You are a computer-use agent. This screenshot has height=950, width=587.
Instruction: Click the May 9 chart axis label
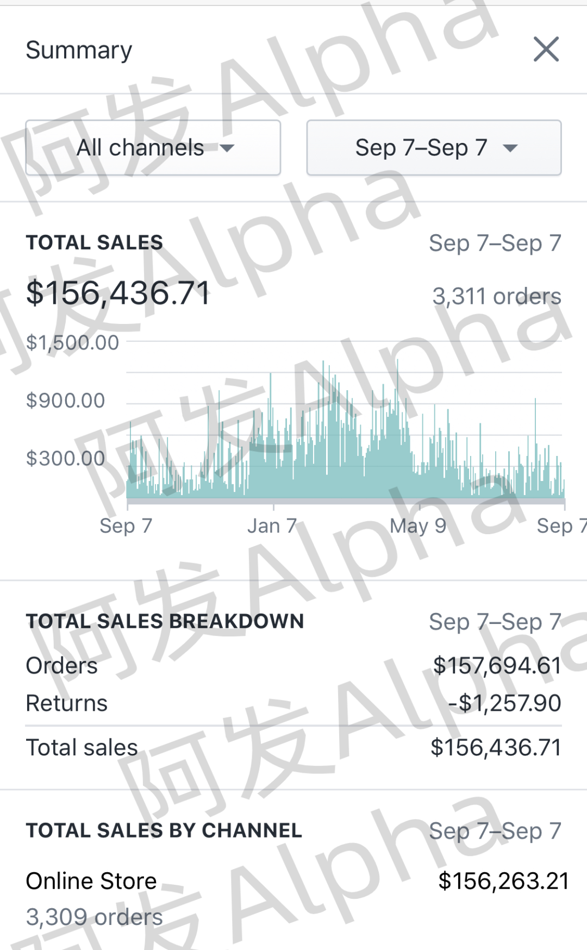[418, 526]
